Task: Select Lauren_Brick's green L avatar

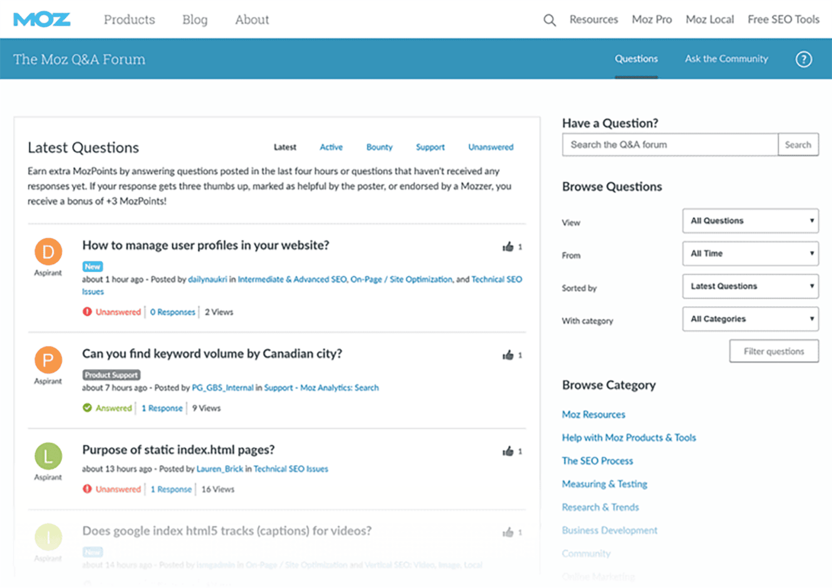Action: 48,456
